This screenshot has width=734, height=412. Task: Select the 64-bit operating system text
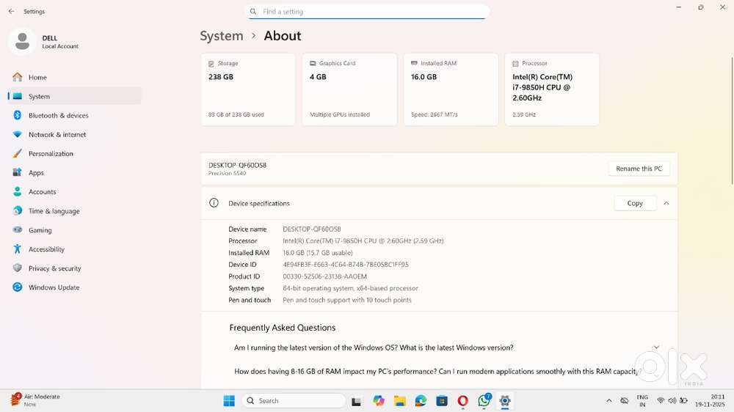(350, 288)
